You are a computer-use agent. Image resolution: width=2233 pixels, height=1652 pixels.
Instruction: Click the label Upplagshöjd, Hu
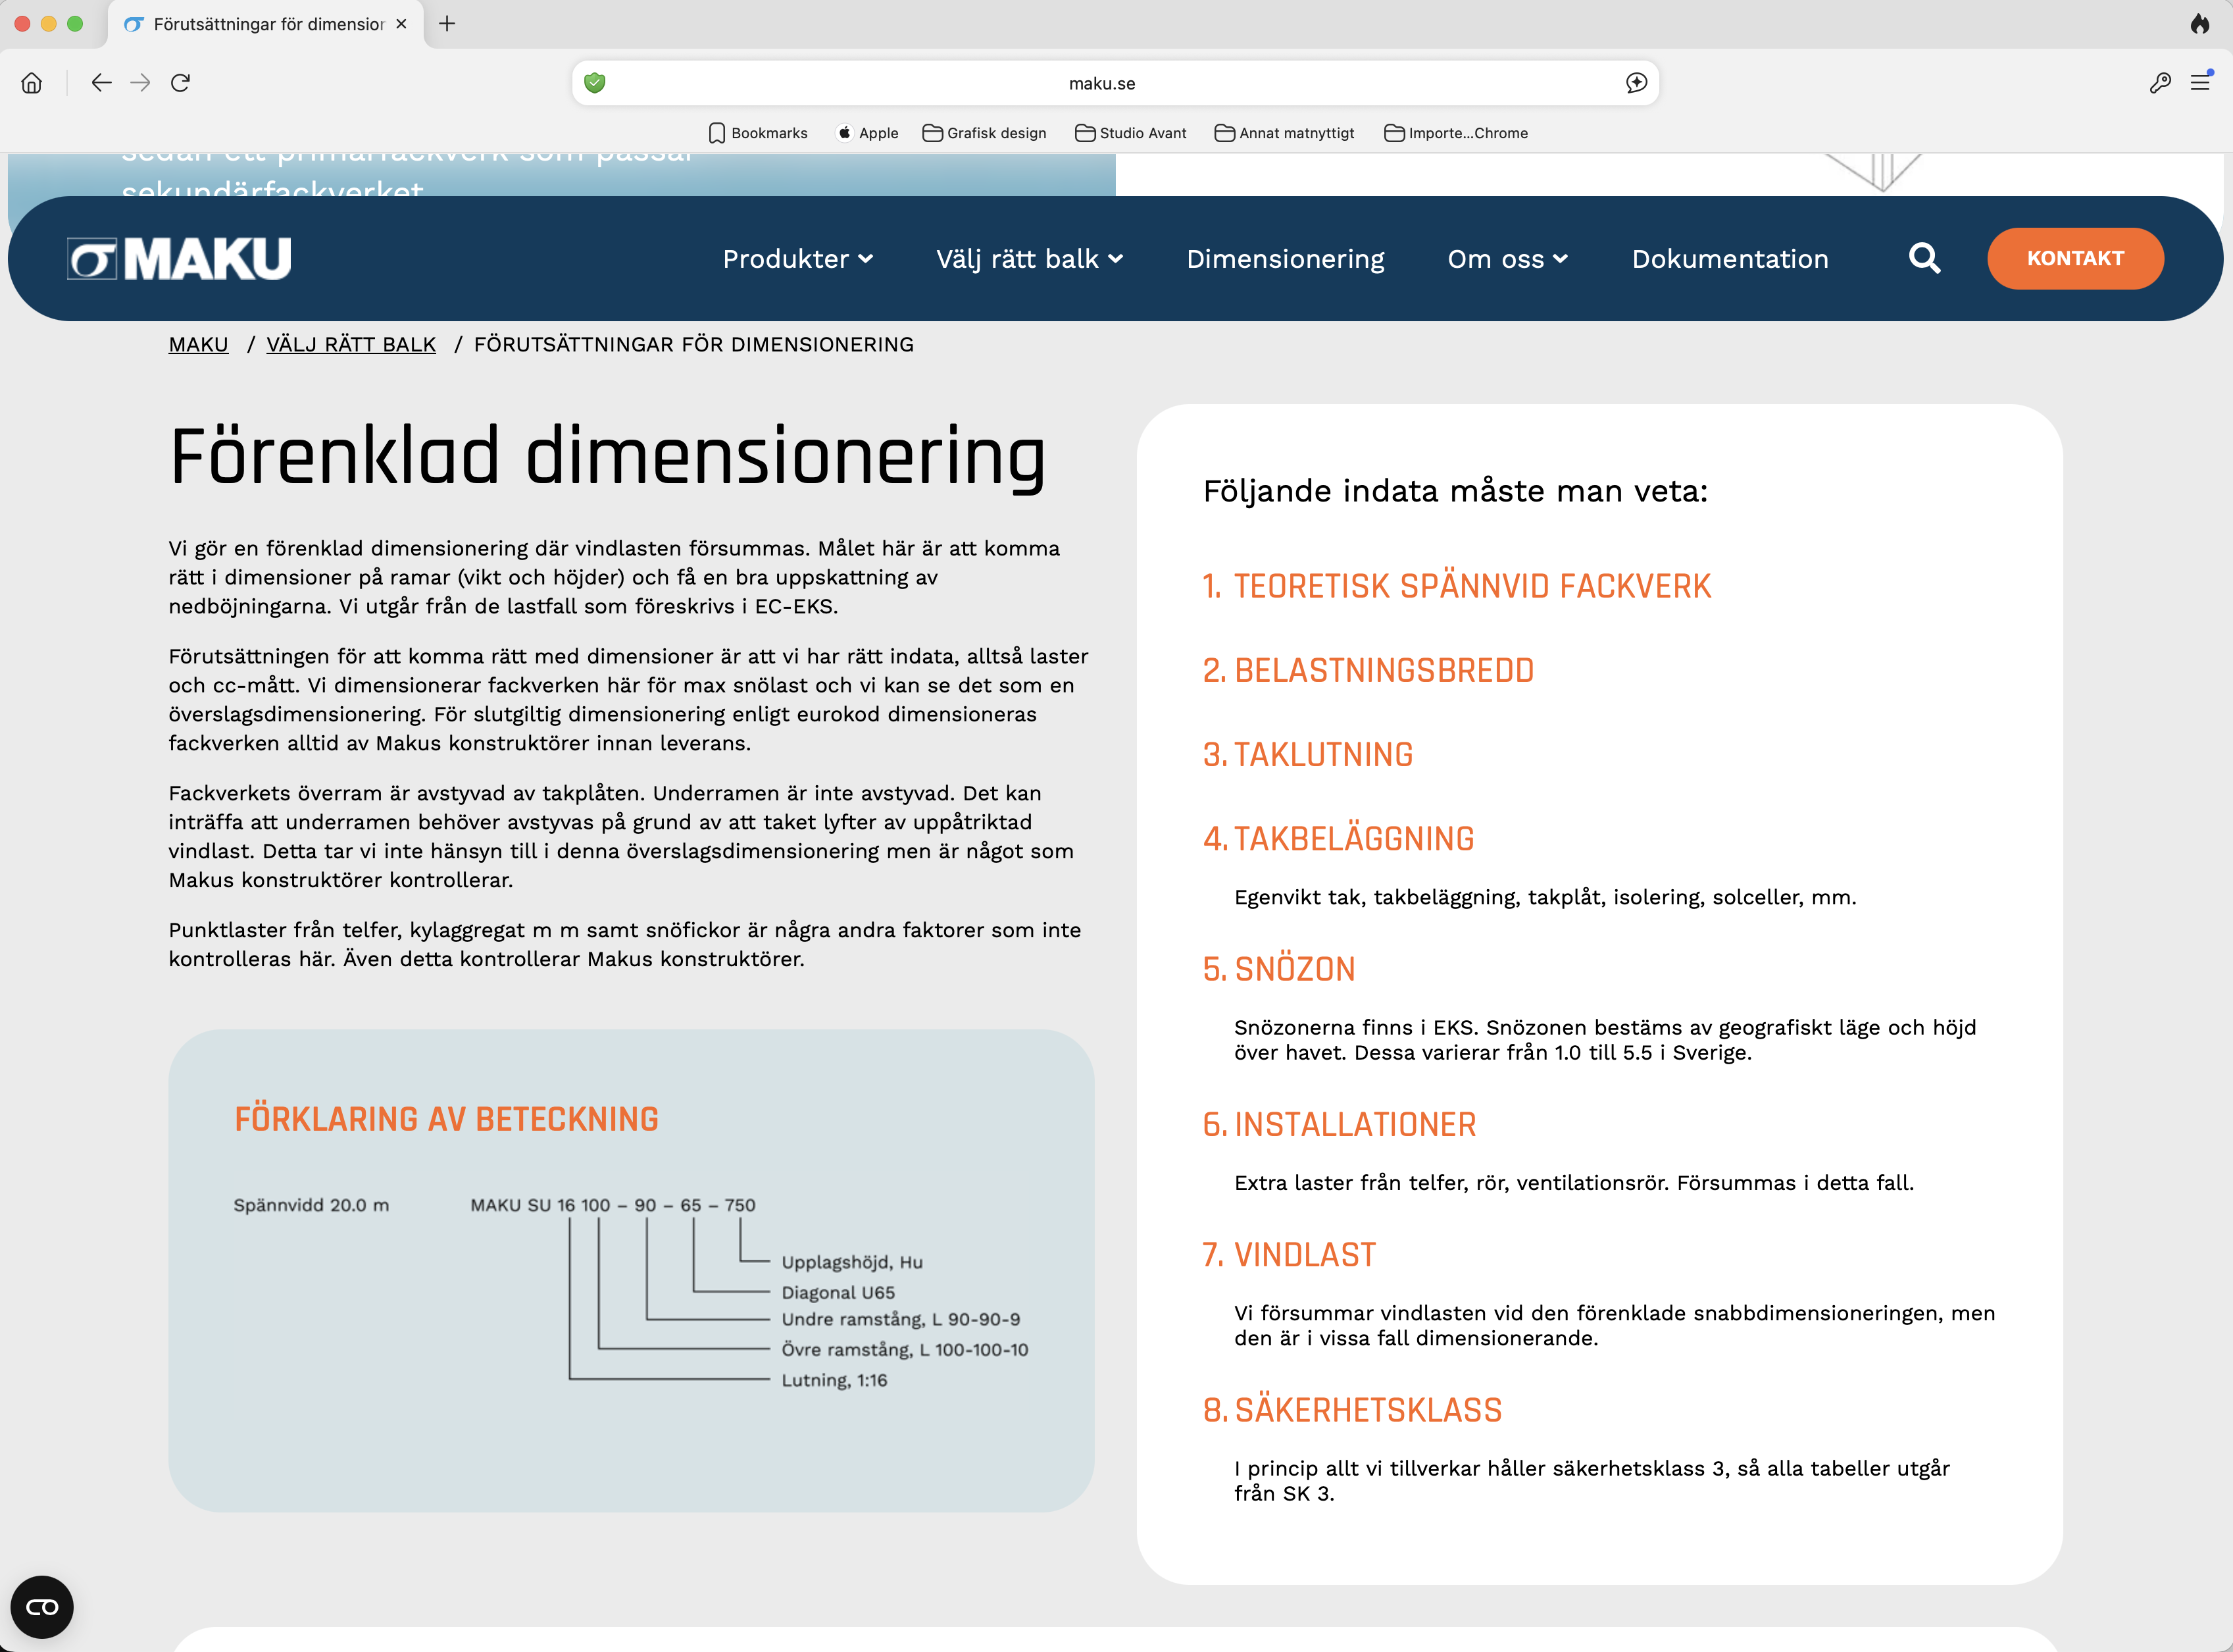click(x=851, y=1262)
